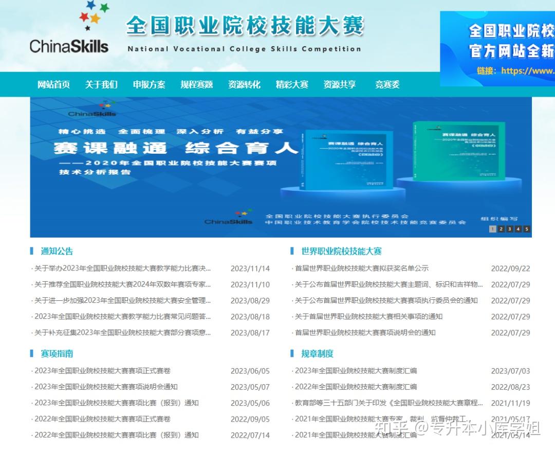Open 网站首页 in the navigation bar

[x=54, y=84]
